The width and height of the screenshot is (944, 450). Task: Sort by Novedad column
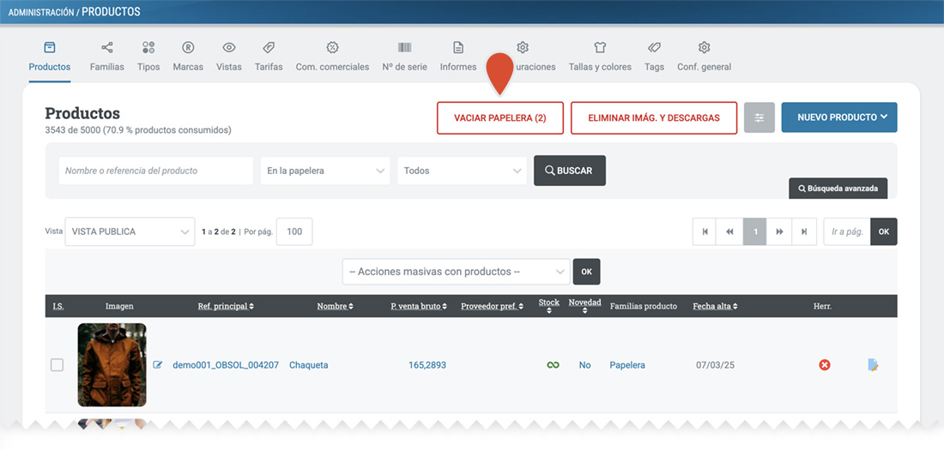[x=584, y=306]
